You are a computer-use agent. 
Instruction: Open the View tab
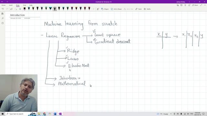[25, 5]
